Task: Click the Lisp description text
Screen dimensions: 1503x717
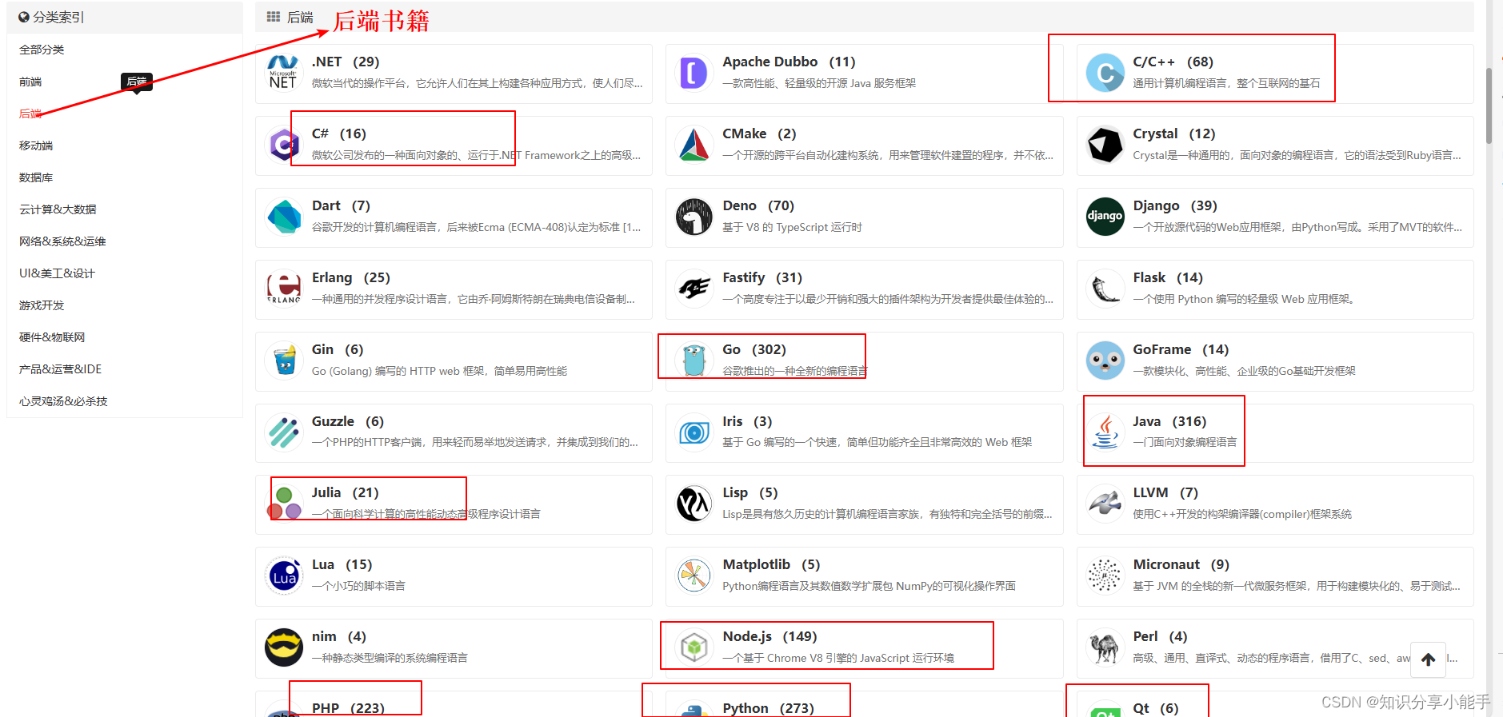Action: tap(887, 514)
